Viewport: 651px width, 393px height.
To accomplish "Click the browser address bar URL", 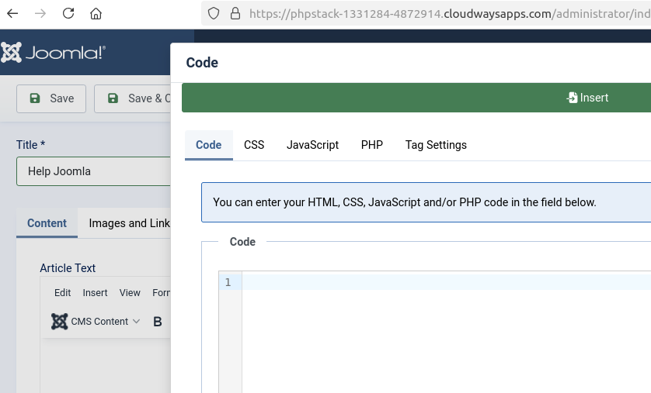I will click(x=450, y=14).
